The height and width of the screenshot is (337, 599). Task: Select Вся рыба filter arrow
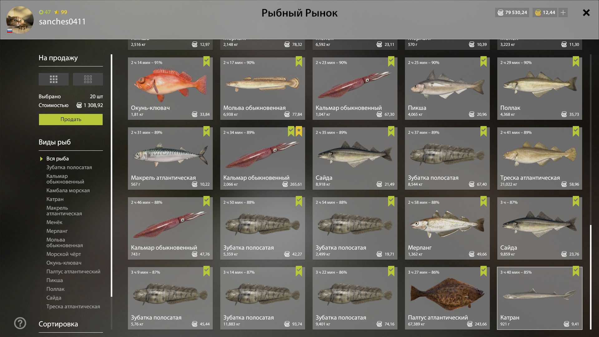click(x=41, y=159)
